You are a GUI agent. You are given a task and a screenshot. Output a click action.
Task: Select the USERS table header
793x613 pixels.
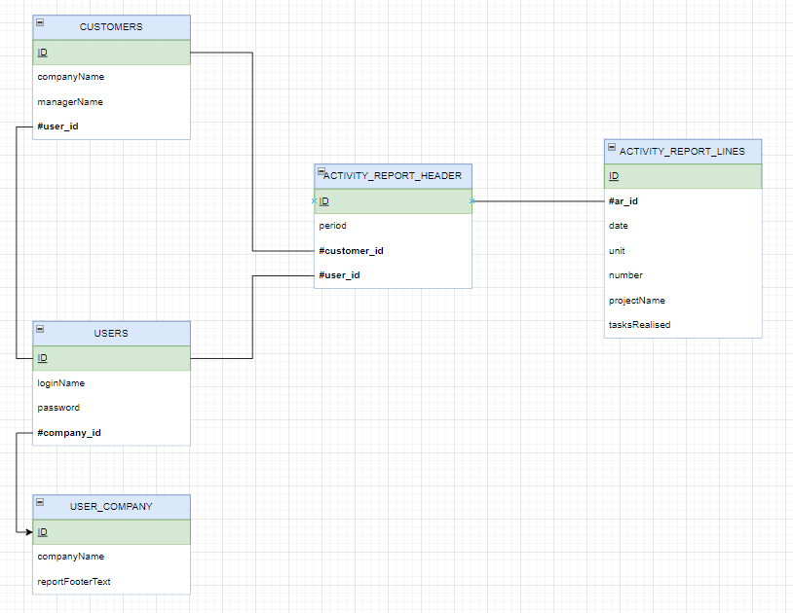click(111, 334)
